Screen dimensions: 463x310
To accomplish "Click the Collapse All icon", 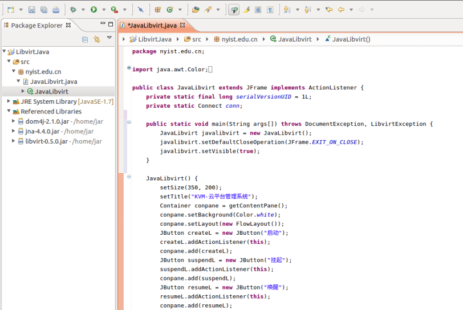I will tap(85, 39).
